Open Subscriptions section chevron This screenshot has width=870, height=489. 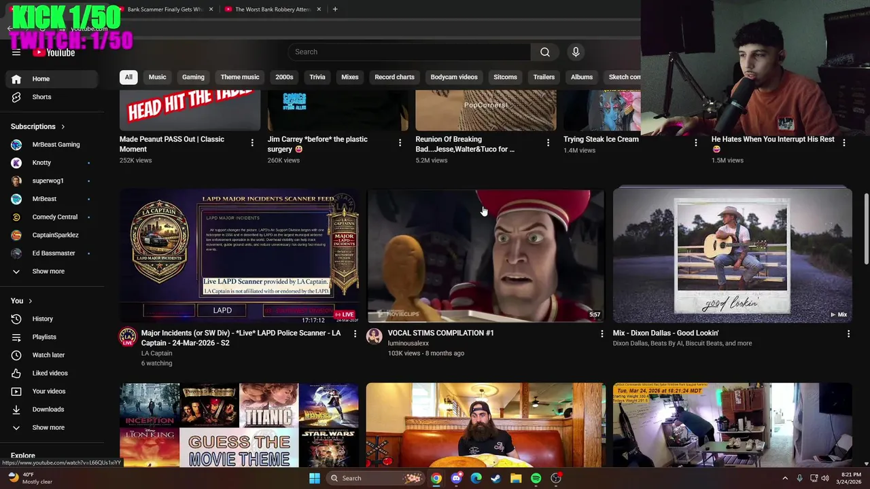tap(63, 127)
